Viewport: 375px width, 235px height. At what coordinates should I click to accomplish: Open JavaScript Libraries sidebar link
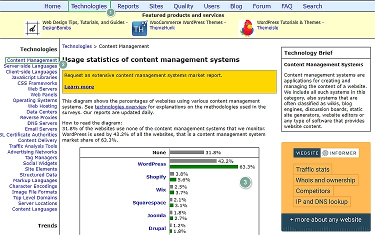[x=34, y=77]
